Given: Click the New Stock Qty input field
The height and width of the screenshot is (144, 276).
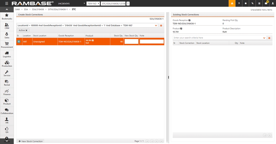Looking at the screenshot, I should pos(131,42).
